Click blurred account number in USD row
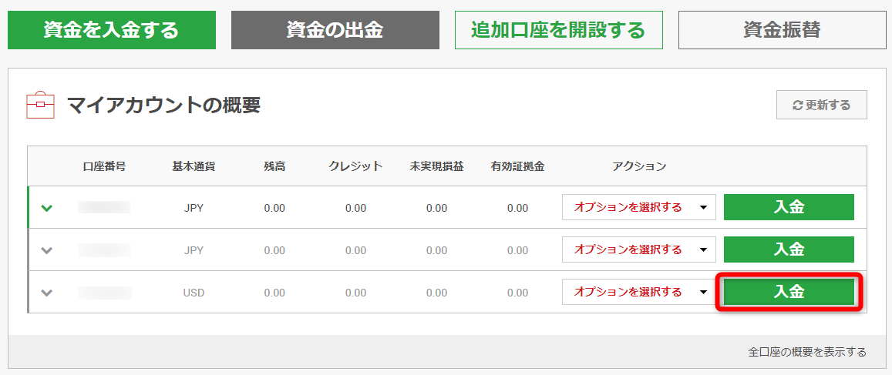This screenshot has height=375, width=892. click(x=105, y=293)
